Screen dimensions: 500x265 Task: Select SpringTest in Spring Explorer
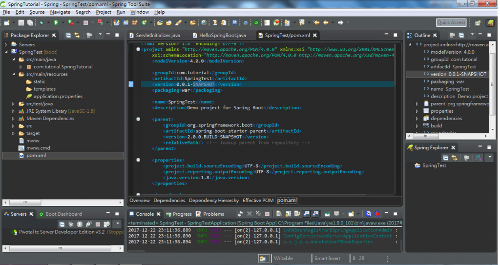click(430, 165)
